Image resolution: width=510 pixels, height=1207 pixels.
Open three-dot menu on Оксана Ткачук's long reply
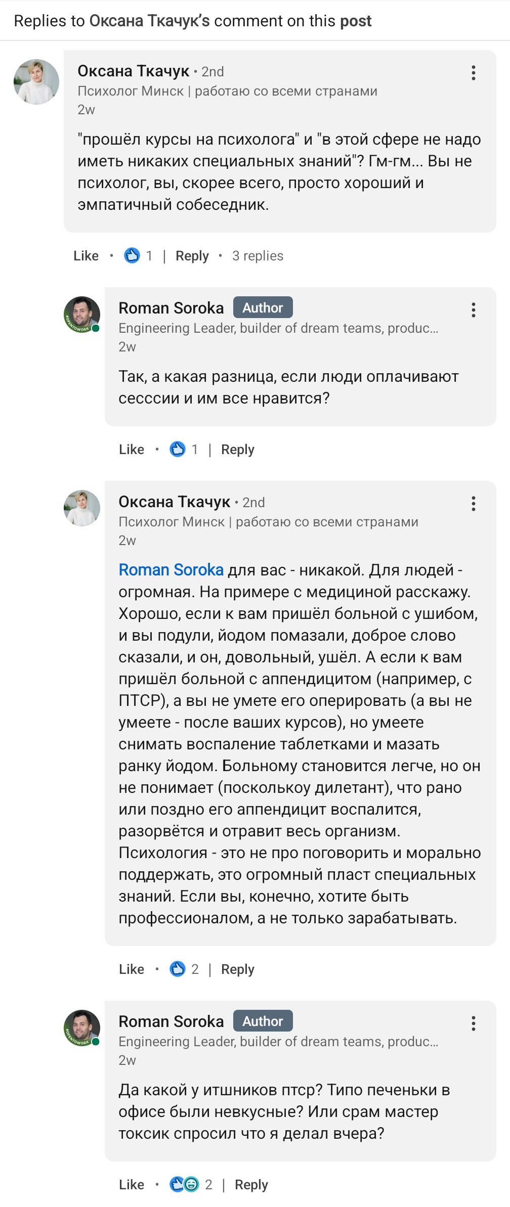click(473, 504)
